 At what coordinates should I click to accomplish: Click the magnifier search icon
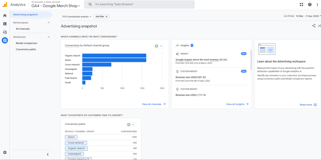click(x=90, y=4)
